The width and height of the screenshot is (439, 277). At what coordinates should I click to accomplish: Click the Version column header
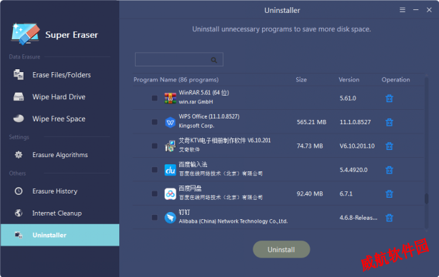[x=349, y=80]
